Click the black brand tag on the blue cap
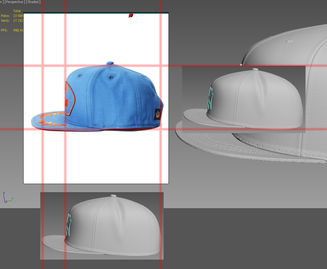 pos(158,114)
